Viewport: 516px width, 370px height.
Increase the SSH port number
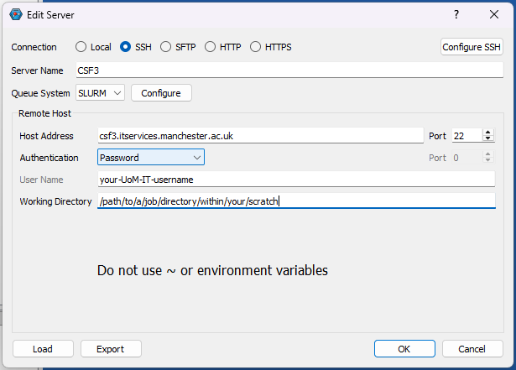click(489, 132)
